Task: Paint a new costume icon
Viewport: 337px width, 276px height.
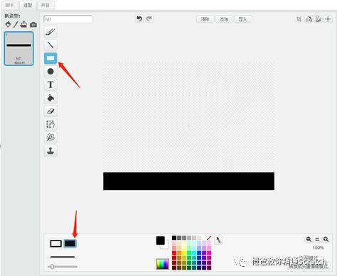Action: point(16,24)
